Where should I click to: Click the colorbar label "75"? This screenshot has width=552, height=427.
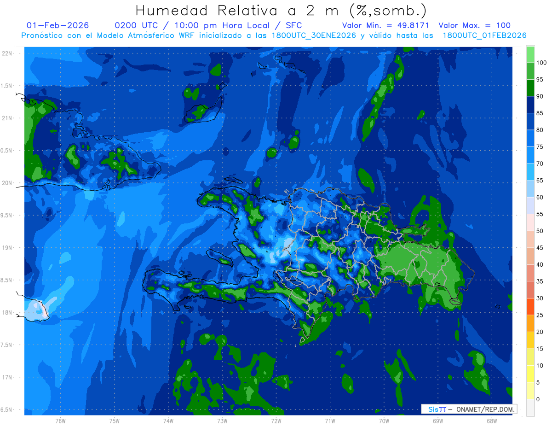540,146
